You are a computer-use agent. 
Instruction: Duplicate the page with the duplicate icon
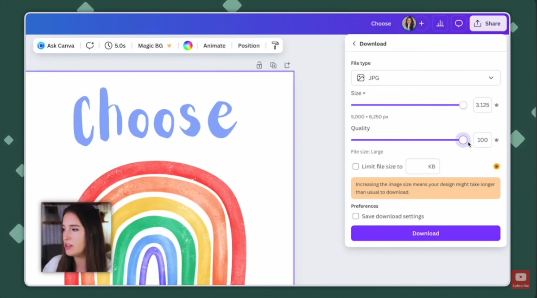(273, 65)
